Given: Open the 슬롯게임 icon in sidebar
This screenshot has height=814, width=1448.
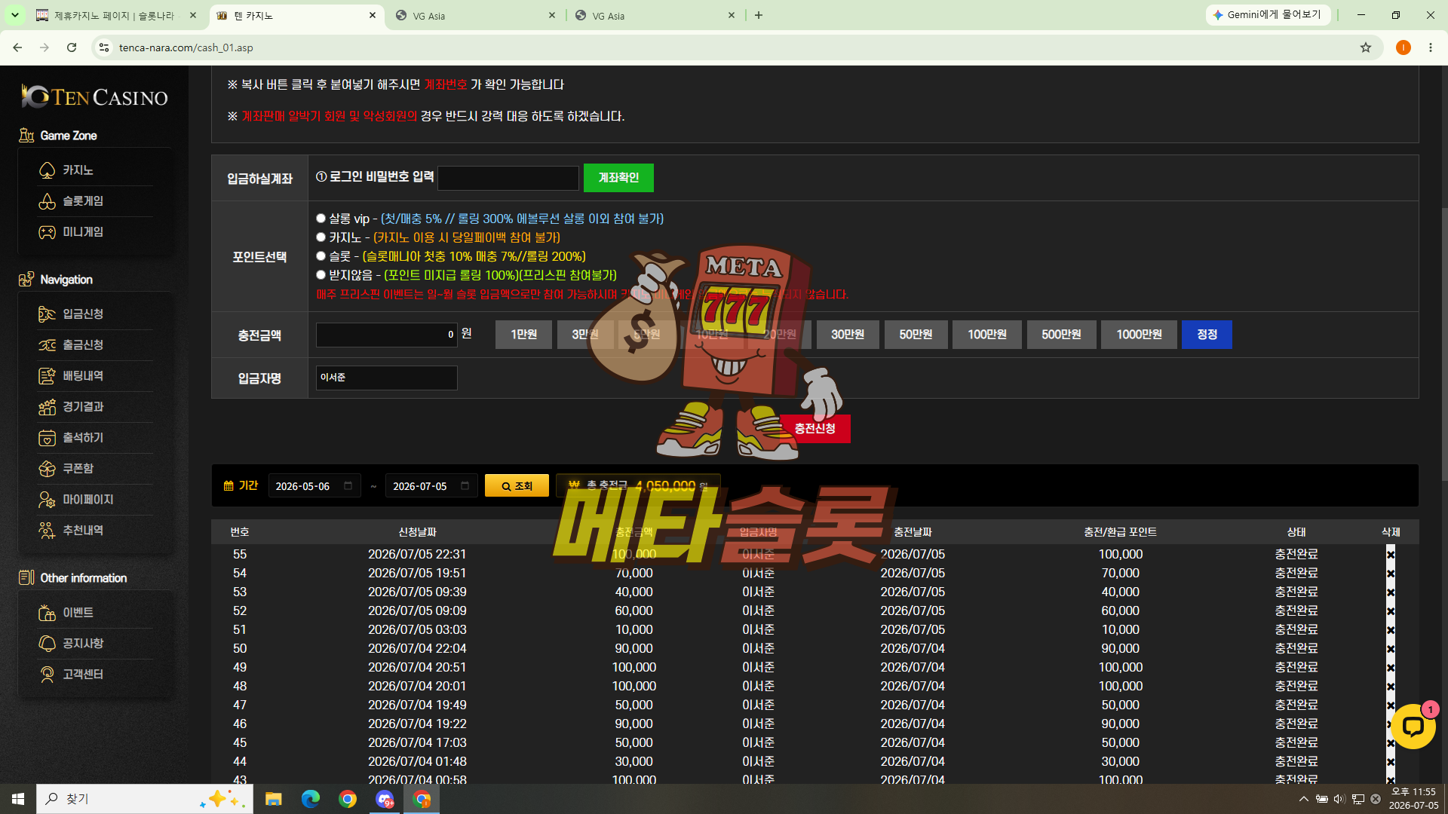Looking at the screenshot, I should (x=47, y=201).
